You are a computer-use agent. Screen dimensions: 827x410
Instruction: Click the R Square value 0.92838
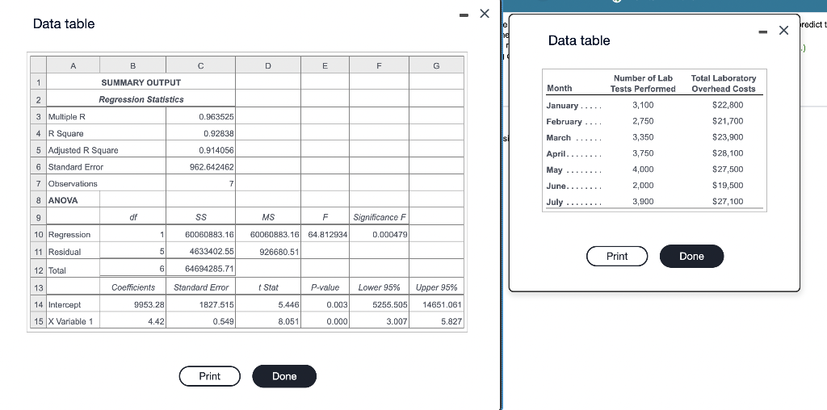pyautogui.click(x=218, y=133)
